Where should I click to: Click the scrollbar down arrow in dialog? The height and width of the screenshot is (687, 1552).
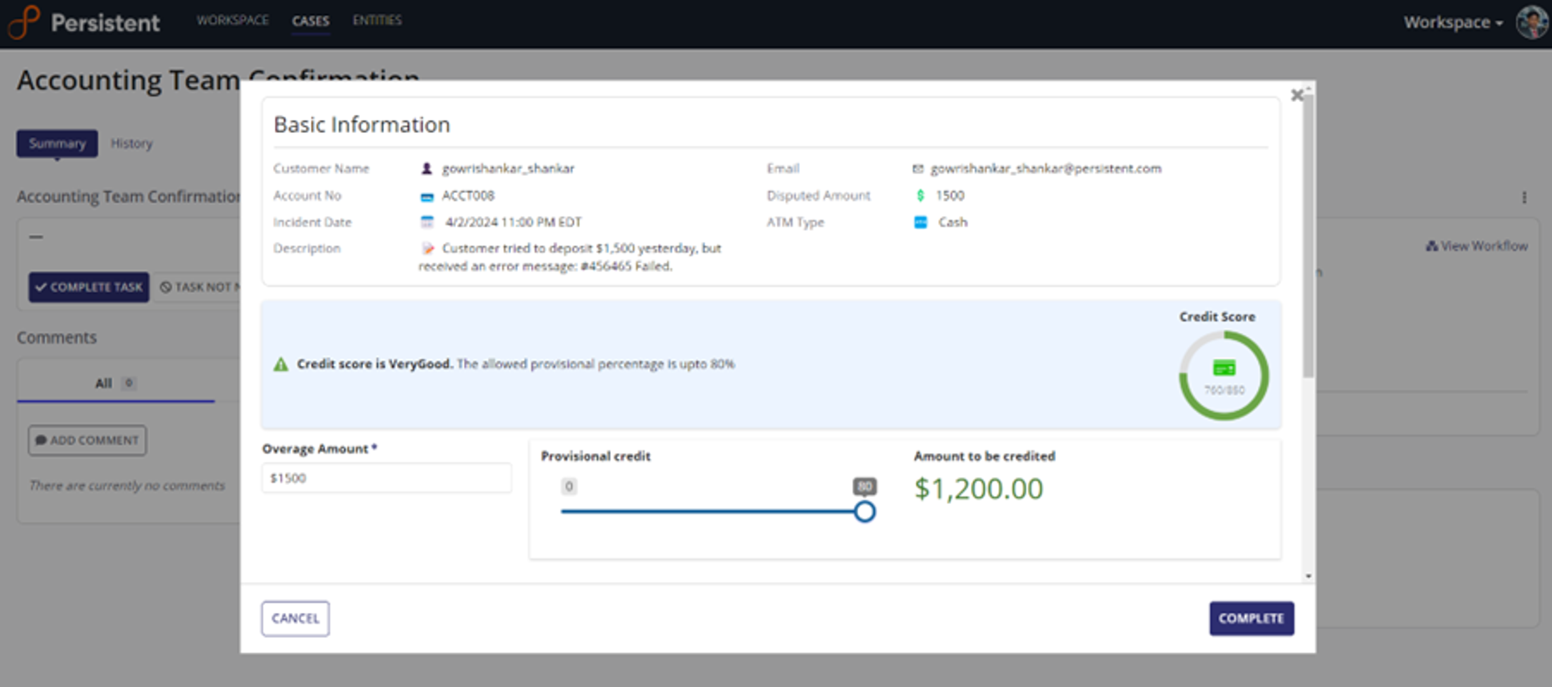pyautogui.click(x=1308, y=576)
